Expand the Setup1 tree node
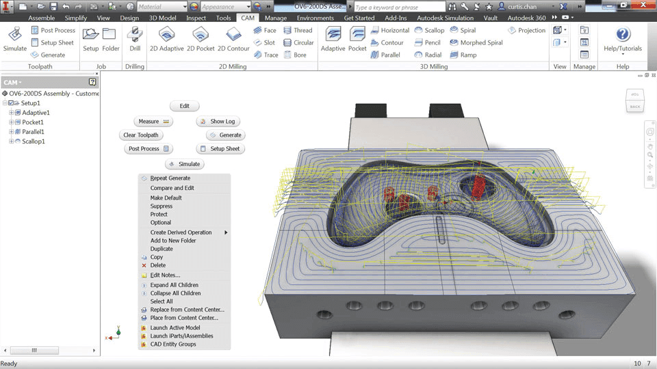The image size is (657, 369). point(5,103)
